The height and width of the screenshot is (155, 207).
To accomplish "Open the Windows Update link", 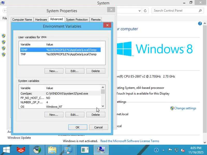I will [x=19, y=138].
